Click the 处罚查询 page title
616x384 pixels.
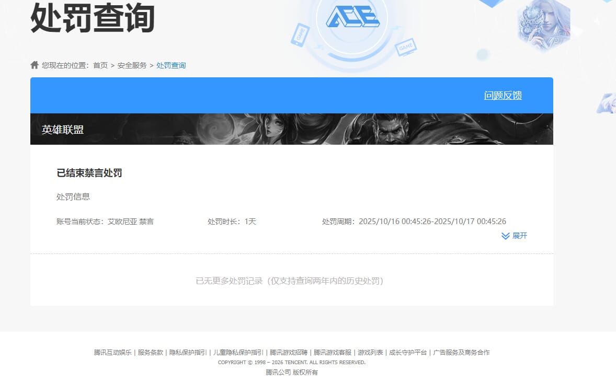93,18
